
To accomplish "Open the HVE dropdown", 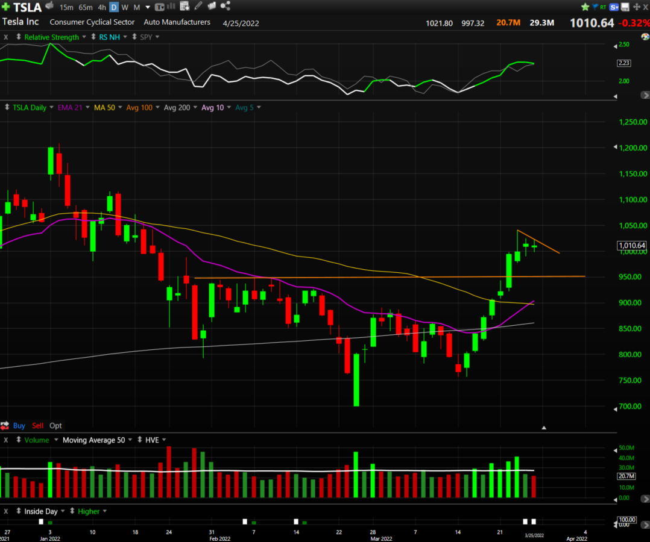I will coord(164,440).
